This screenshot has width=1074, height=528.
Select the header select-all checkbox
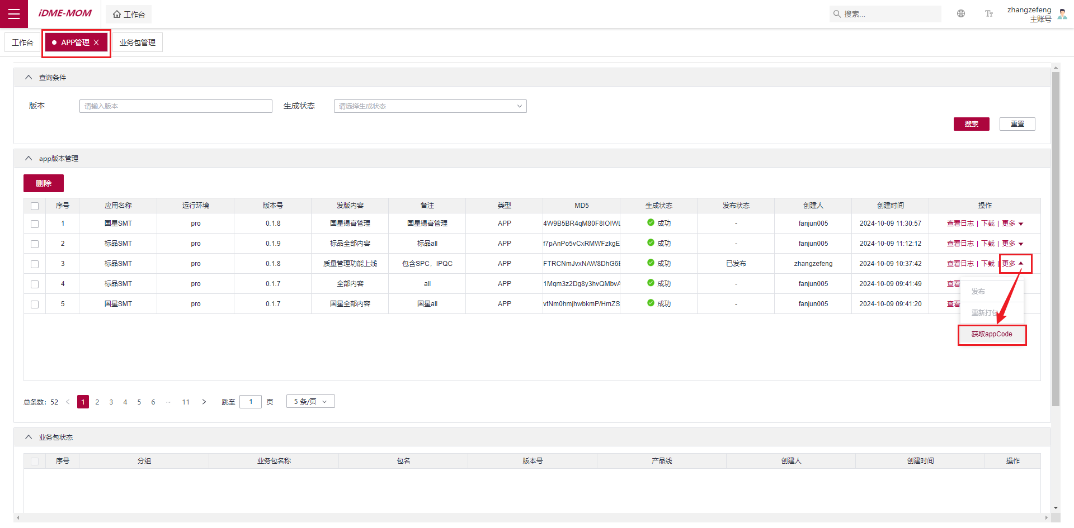35,206
